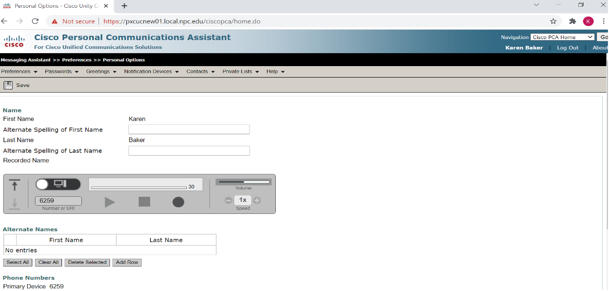Open the Private Lists menu
Image resolution: width=609 pixels, height=291 pixels.
coord(240,72)
